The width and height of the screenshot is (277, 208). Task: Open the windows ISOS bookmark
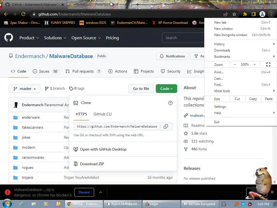point(93,23)
